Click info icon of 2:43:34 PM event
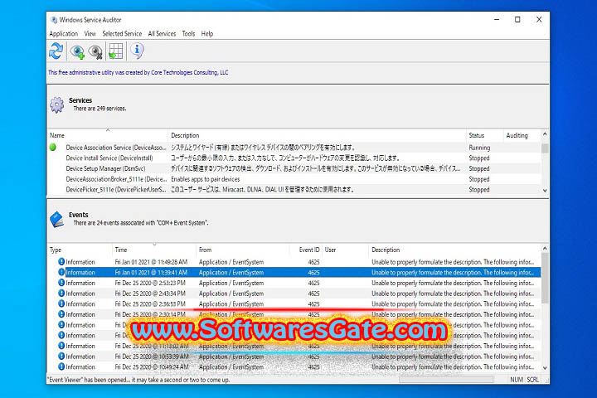The image size is (597, 398). pyautogui.click(x=61, y=294)
